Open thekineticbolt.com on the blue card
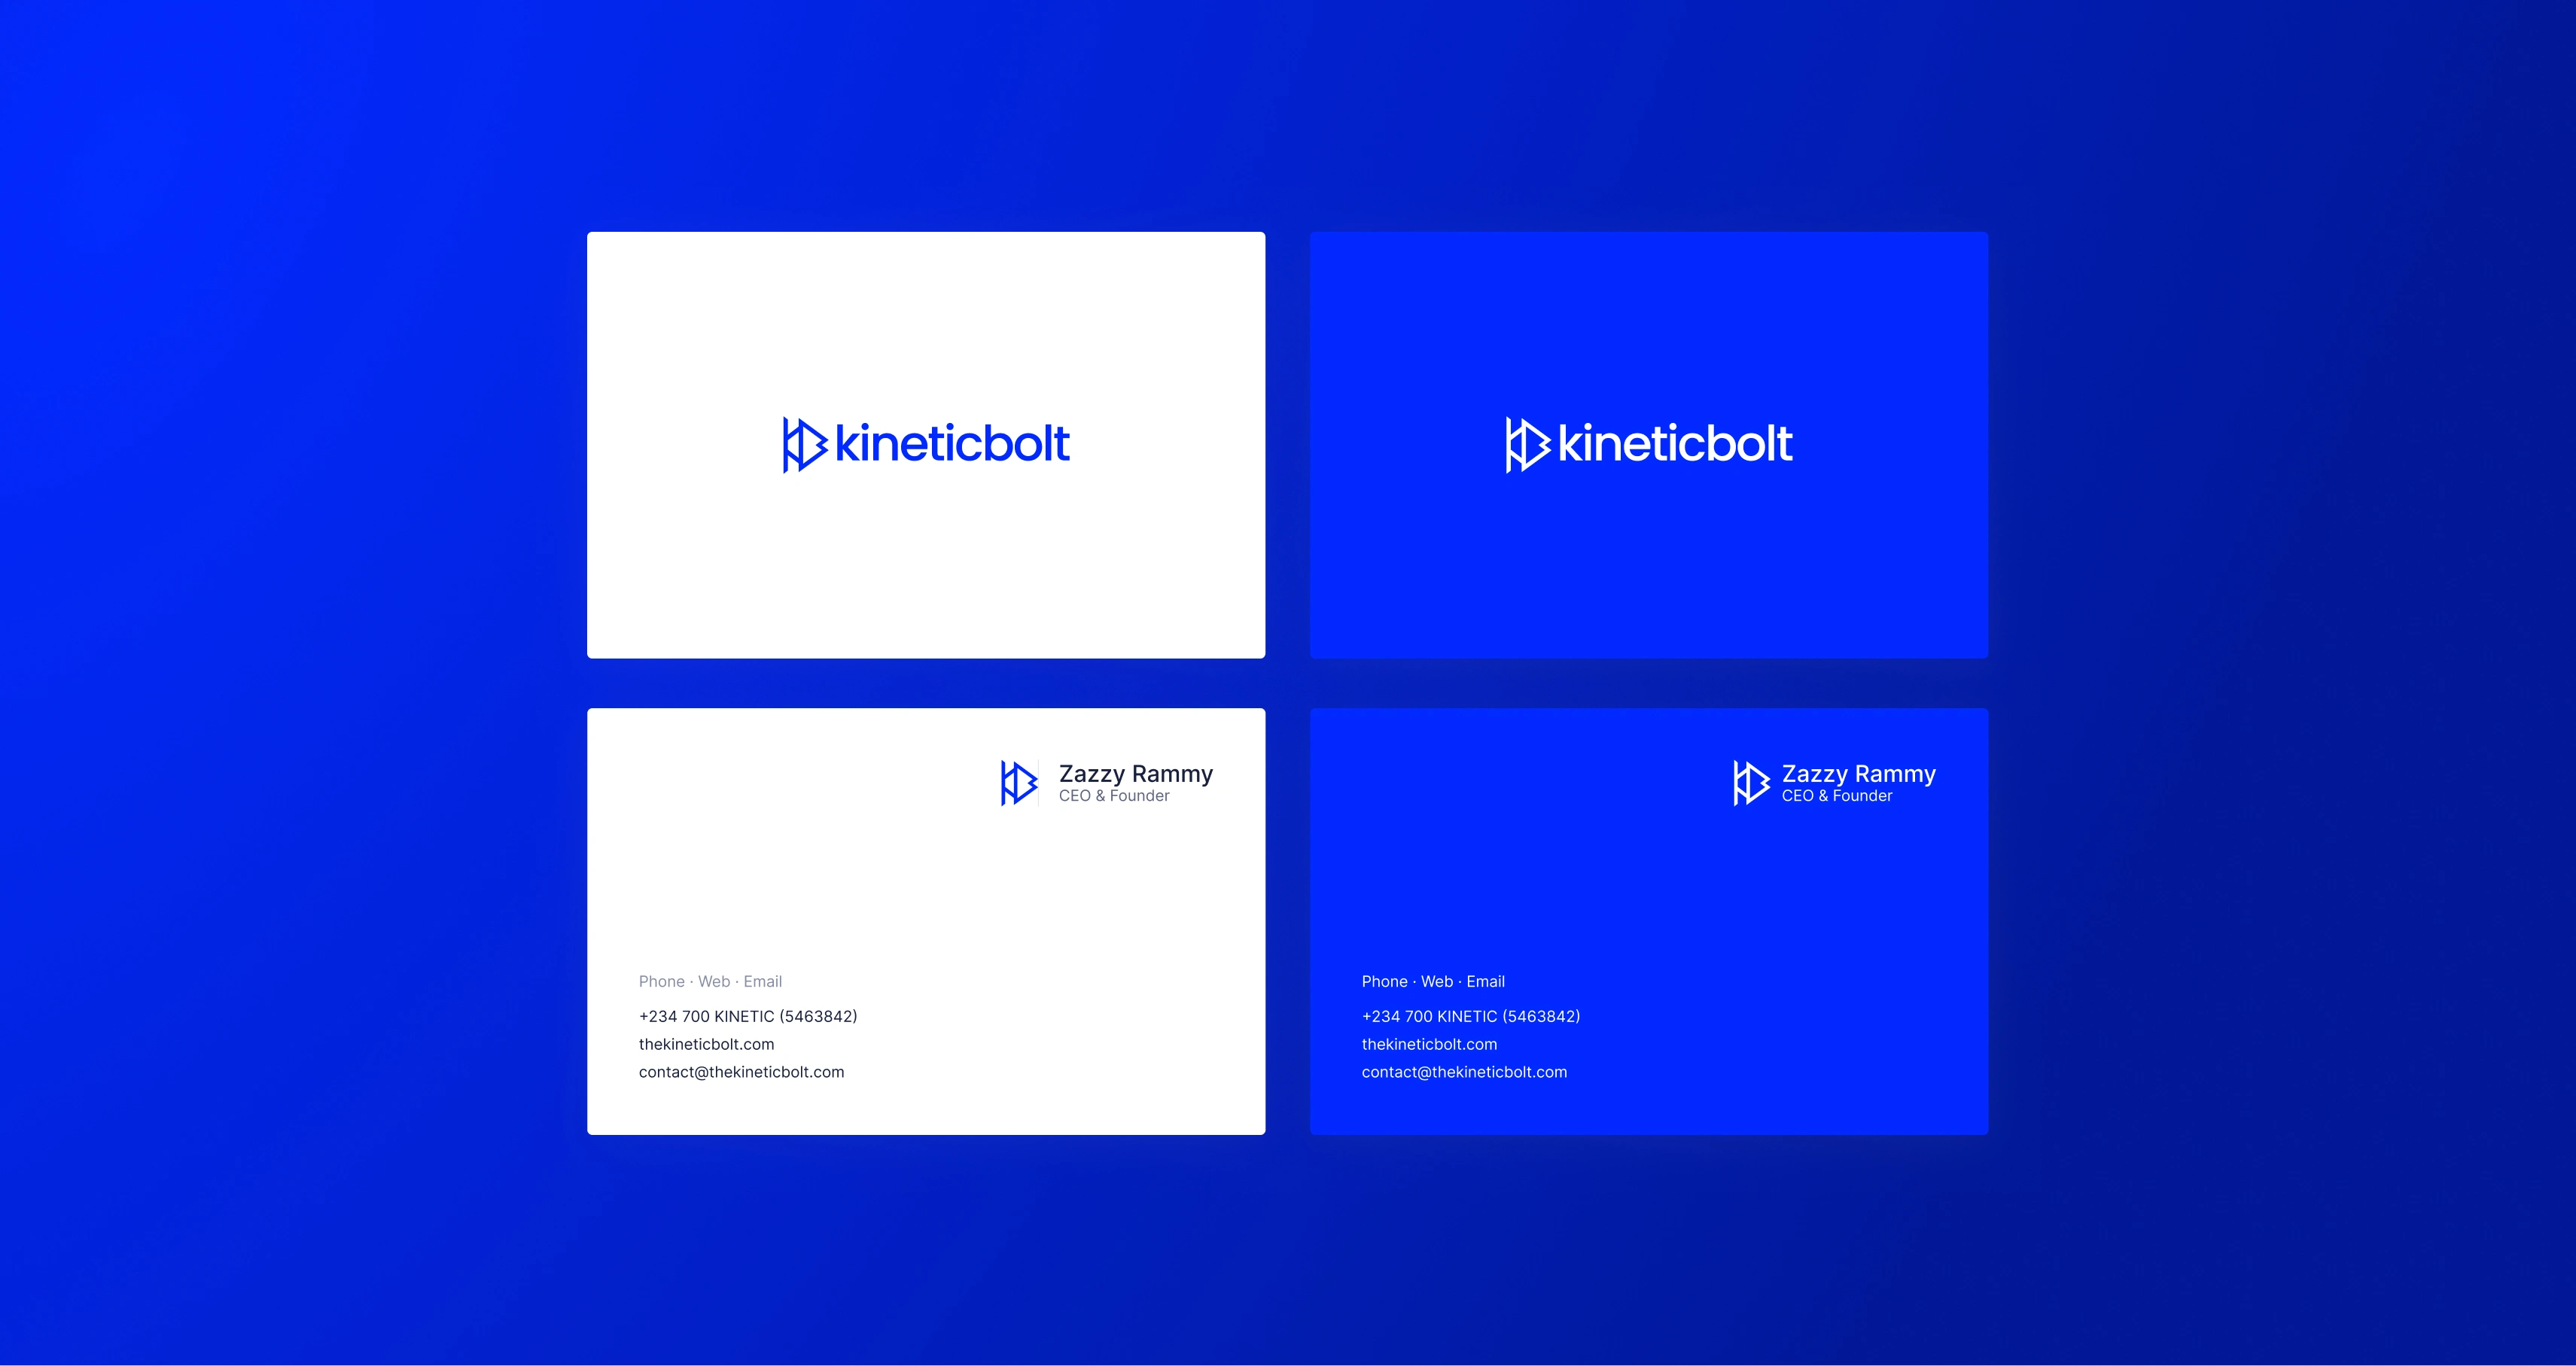Image resolution: width=2576 pixels, height=1366 pixels. tap(1430, 1044)
